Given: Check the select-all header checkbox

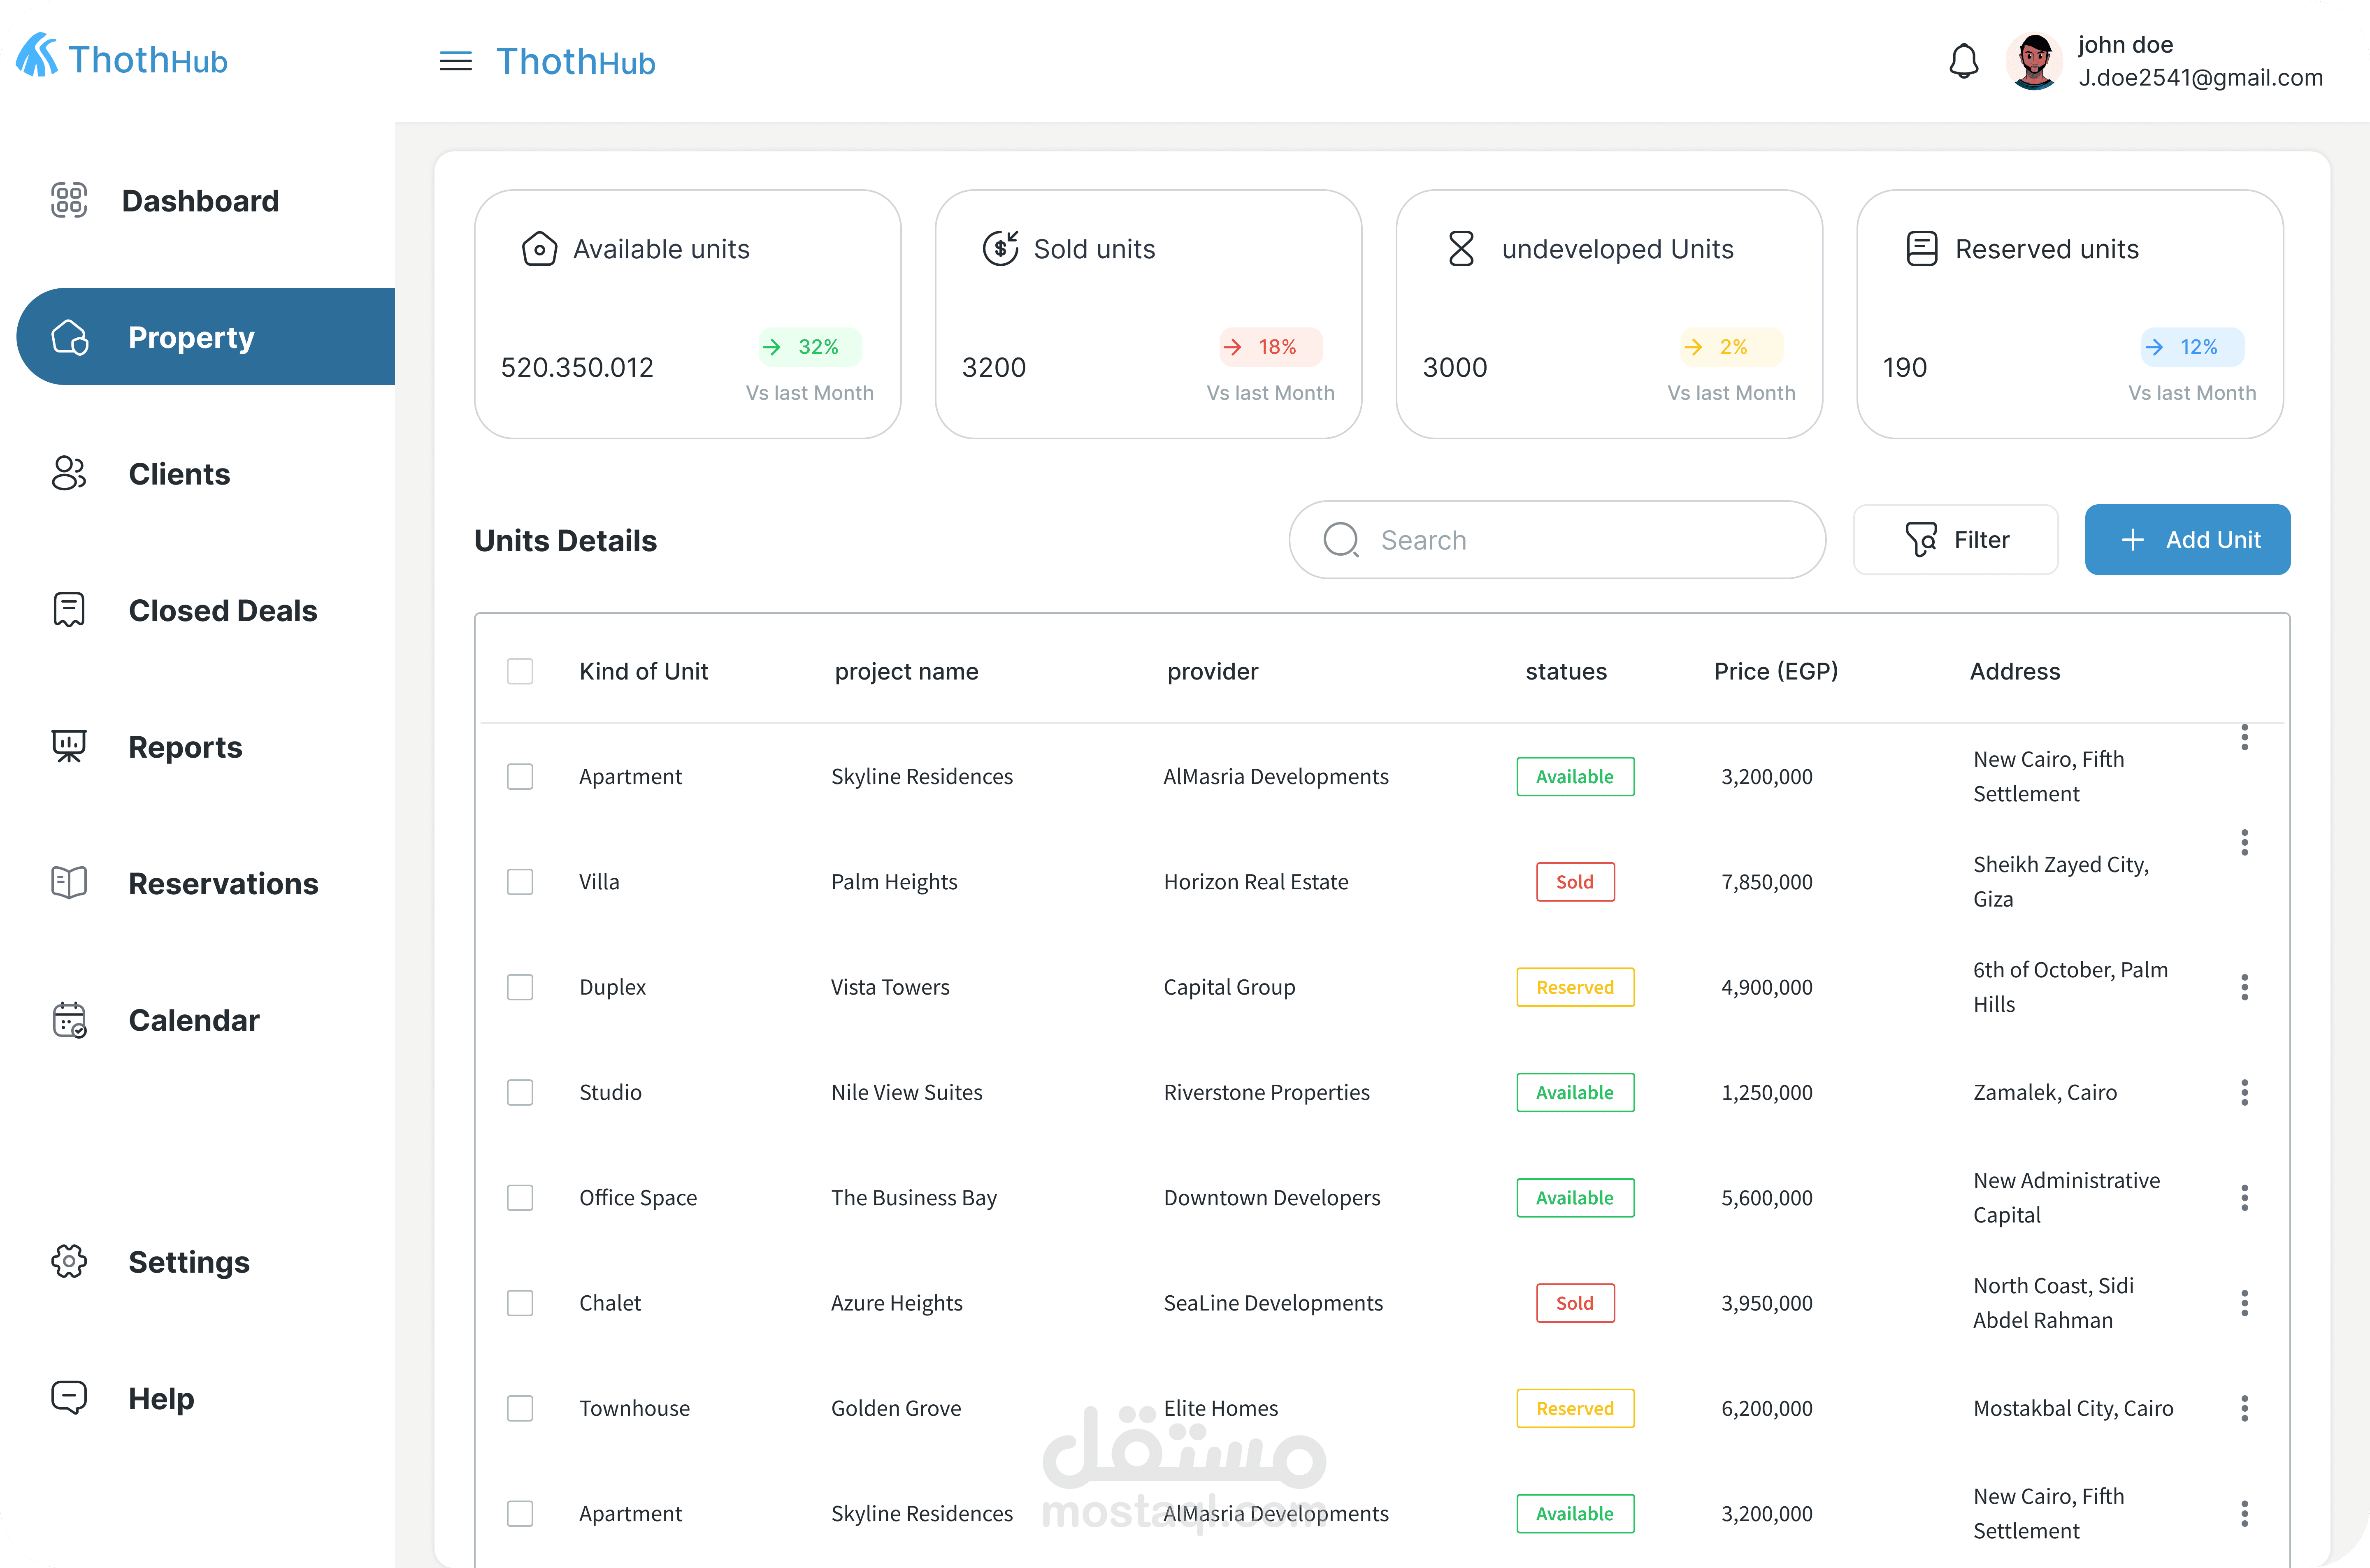Looking at the screenshot, I should click(520, 671).
